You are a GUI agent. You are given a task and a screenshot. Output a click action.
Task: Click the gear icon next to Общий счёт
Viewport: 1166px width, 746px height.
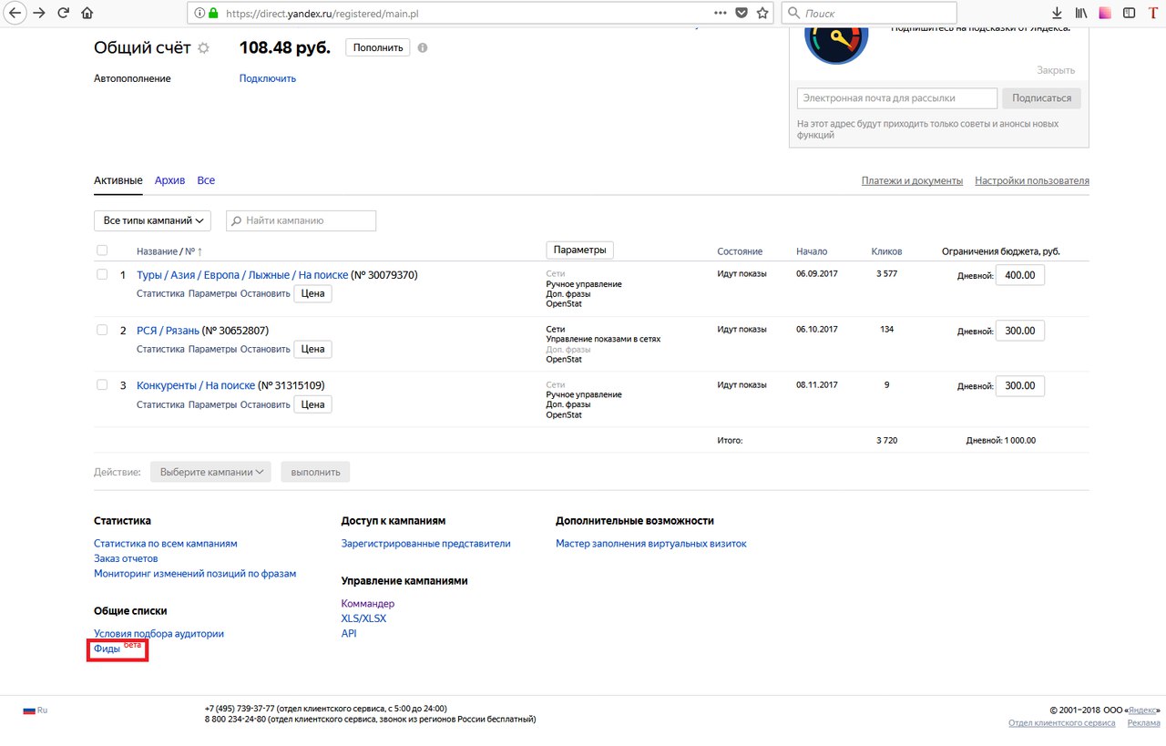click(x=203, y=48)
